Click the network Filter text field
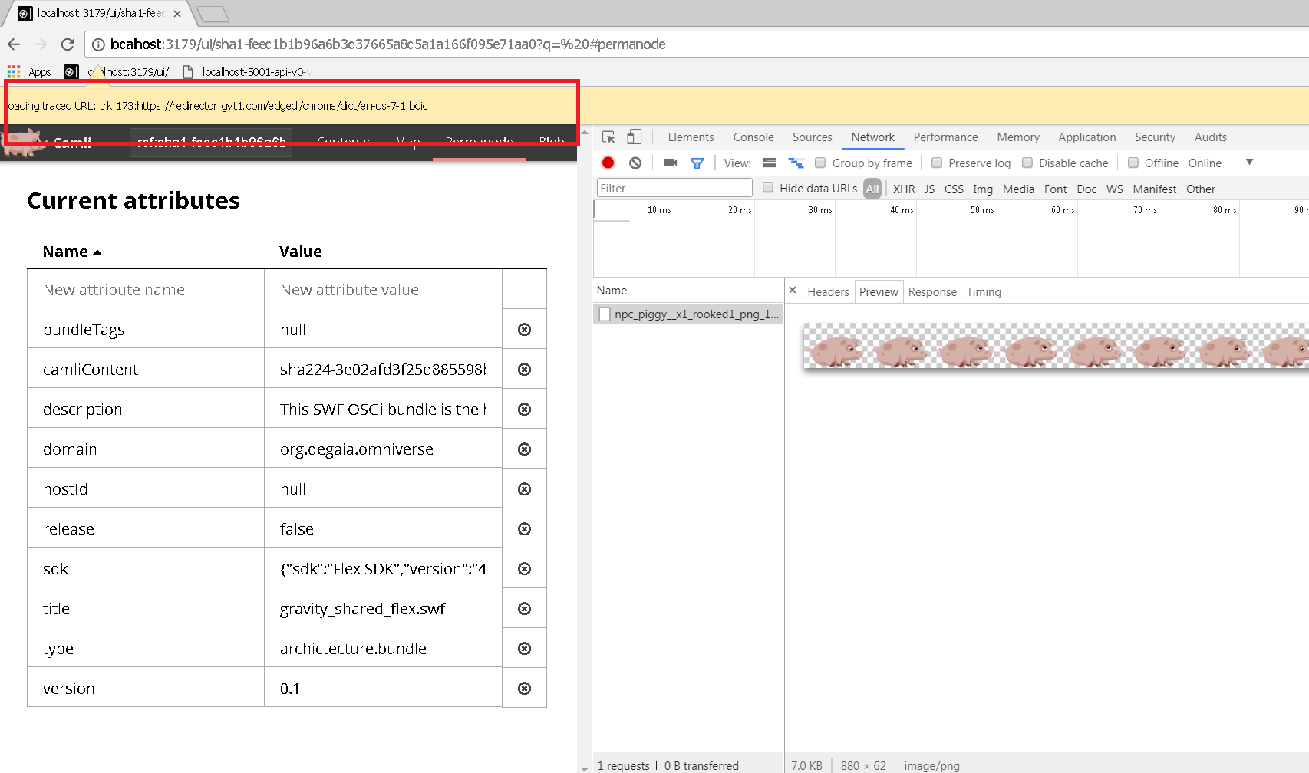This screenshot has width=1309, height=773. click(x=674, y=188)
